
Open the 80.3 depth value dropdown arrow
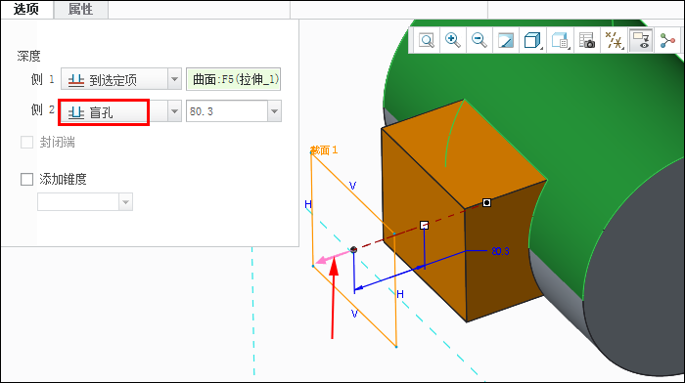274,111
